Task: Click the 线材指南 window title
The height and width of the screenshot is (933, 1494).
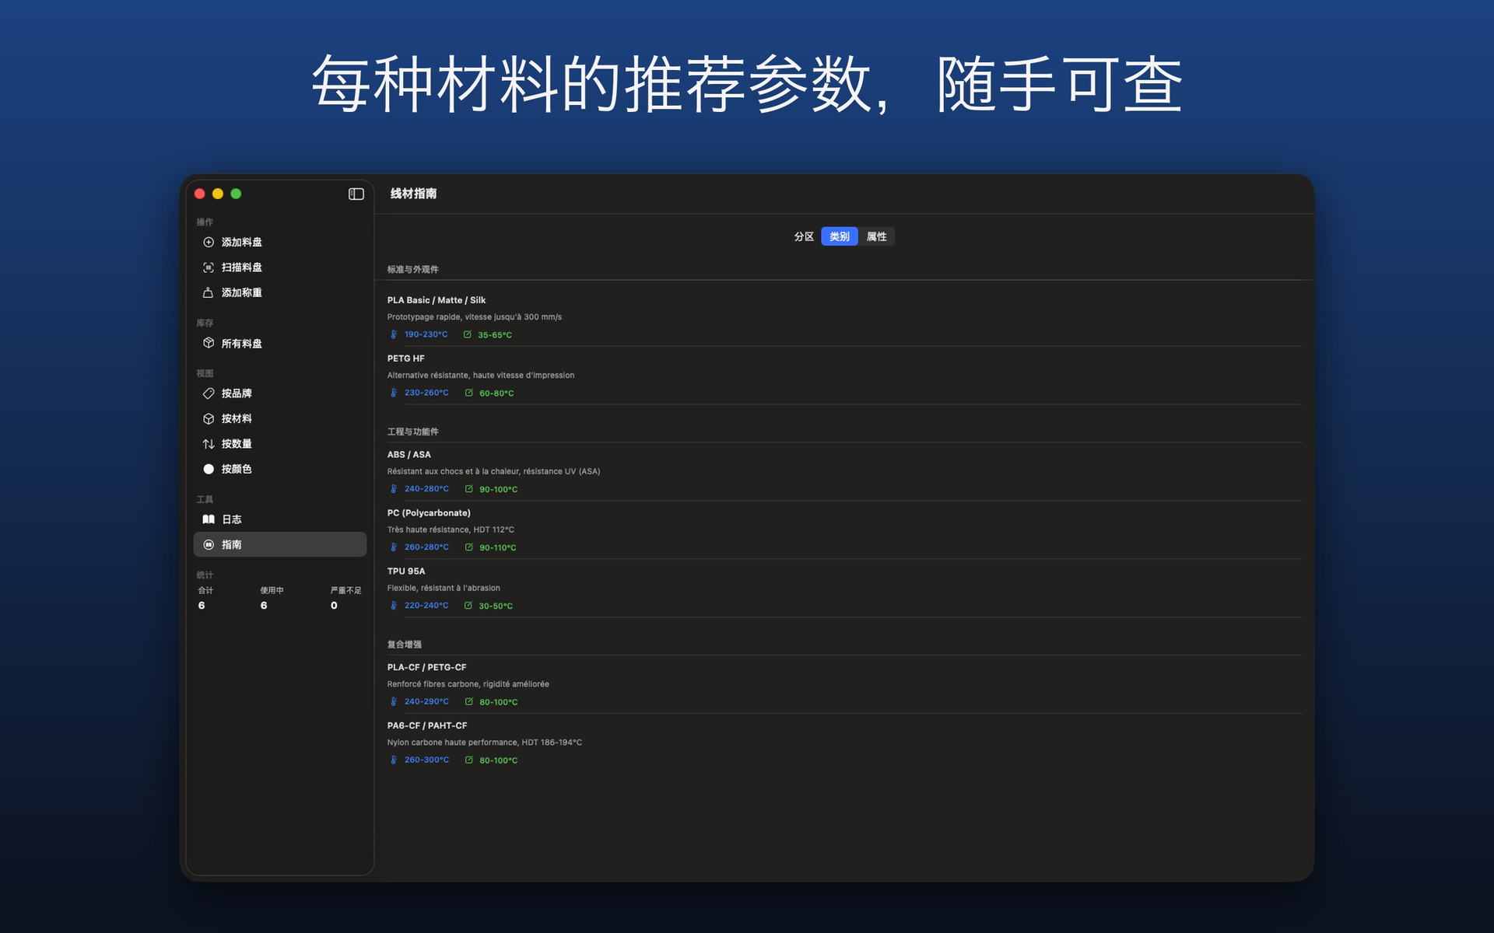Action: [413, 194]
